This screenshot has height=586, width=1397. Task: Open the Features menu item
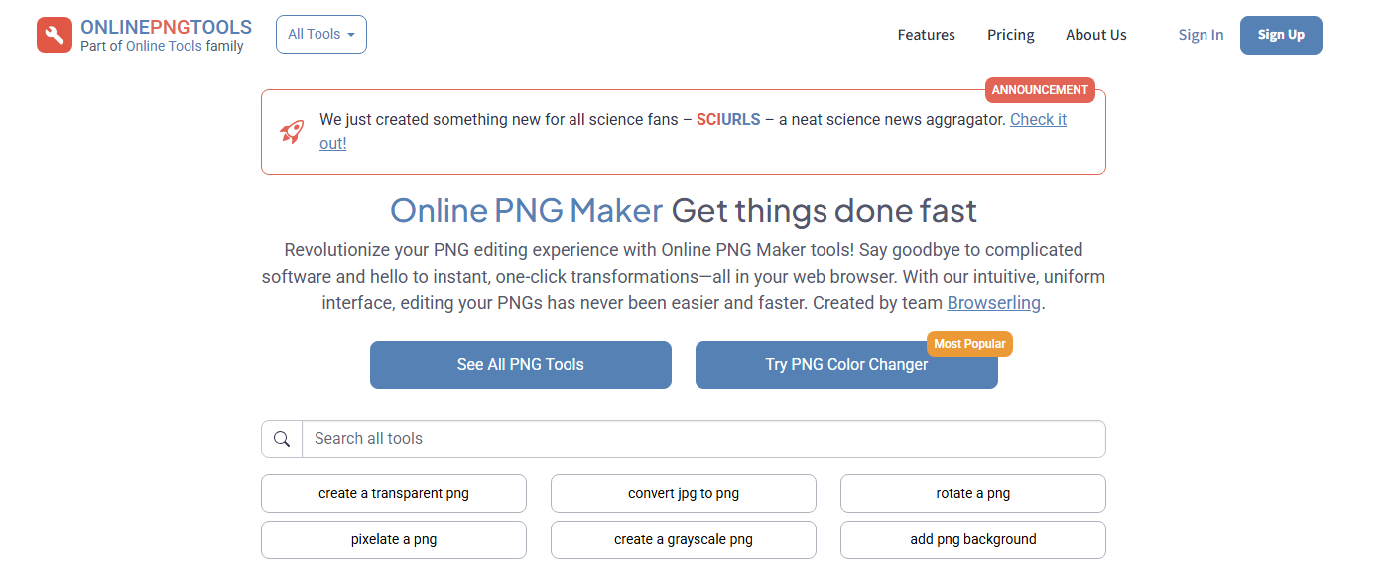pos(926,35)
